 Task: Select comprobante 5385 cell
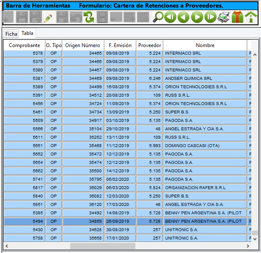click(x=24, y=213)
